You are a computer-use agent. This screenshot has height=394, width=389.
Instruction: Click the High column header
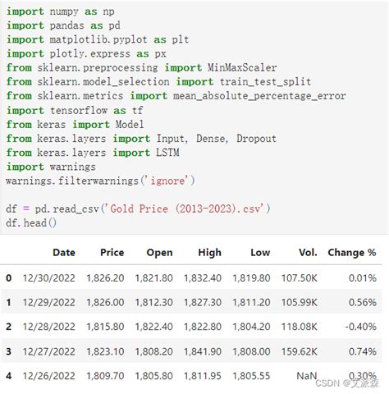[x=209, y=253]
